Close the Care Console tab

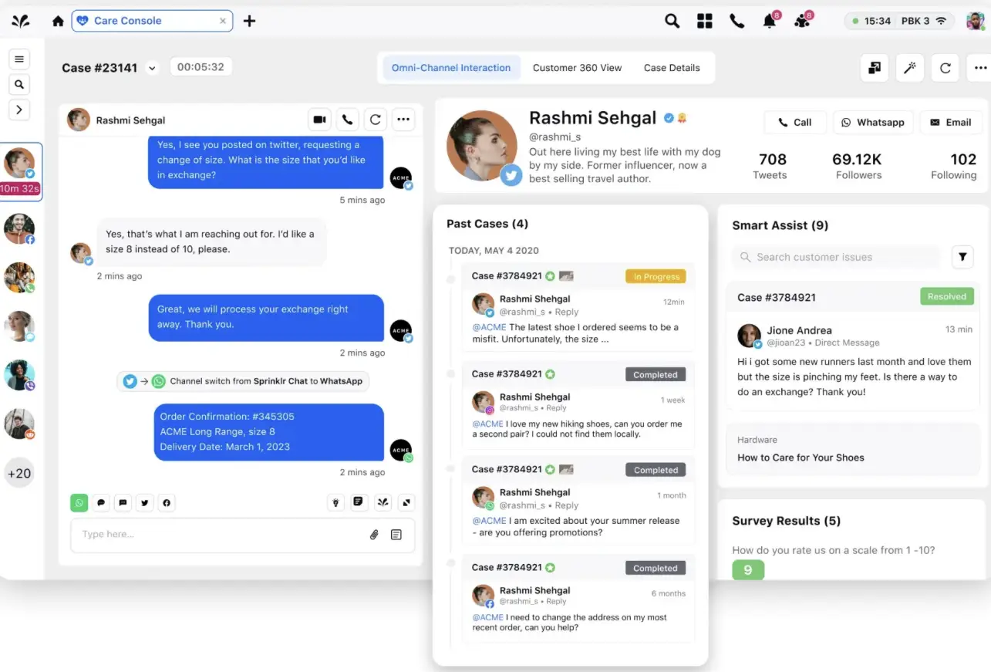pyautogui.click(x=223, y=21)
